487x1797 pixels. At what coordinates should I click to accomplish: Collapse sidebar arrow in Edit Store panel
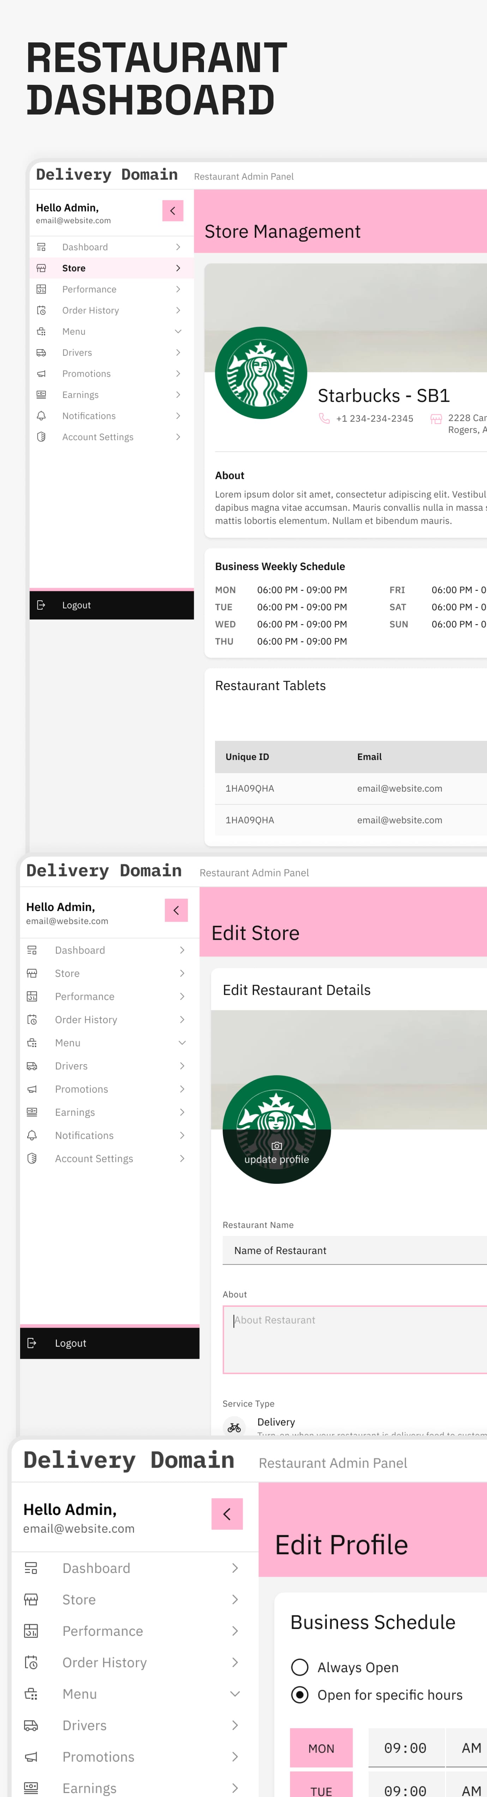pyautogui.click(x=176, y=910)
